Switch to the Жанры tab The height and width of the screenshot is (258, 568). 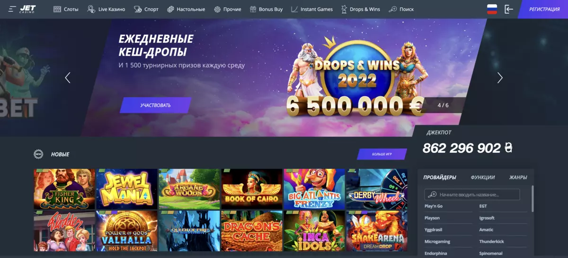pos(518,177)
